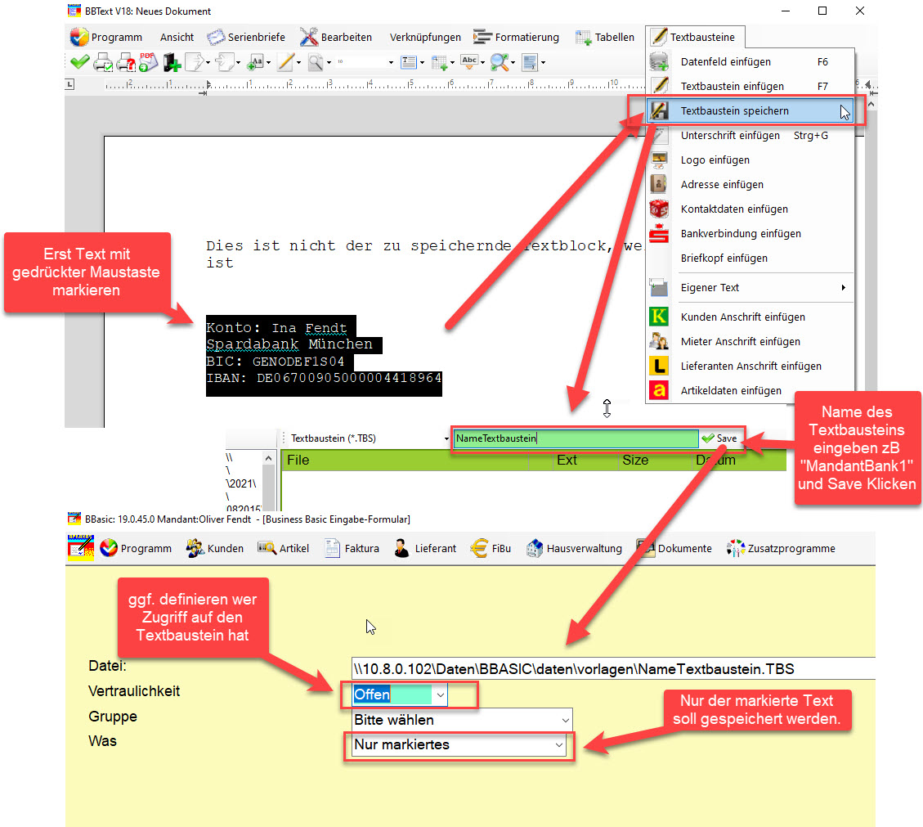This screenshot has height=827, width=923.
Task: Click the PDF mail export icon
Action: pos(148,62)
